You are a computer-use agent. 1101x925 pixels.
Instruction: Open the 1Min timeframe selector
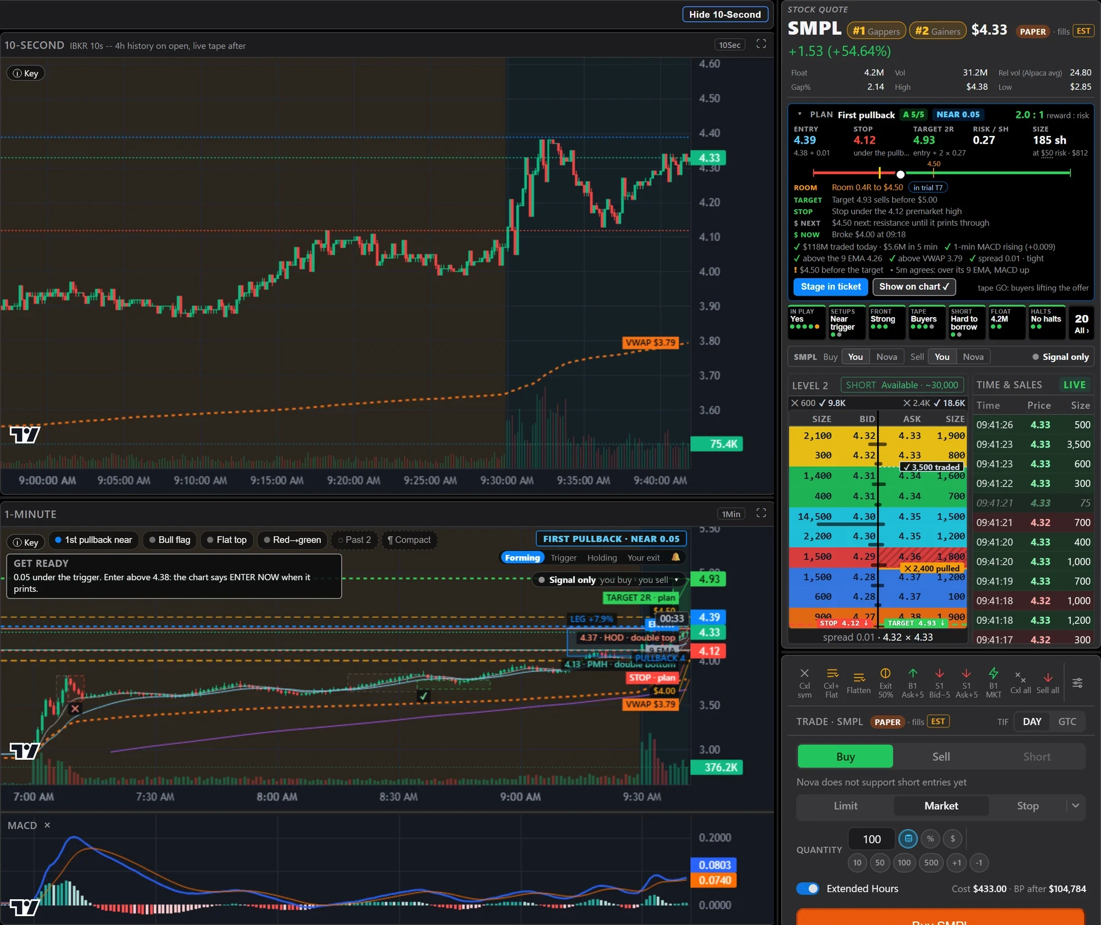pyautogui.click(x=731, y=514)
